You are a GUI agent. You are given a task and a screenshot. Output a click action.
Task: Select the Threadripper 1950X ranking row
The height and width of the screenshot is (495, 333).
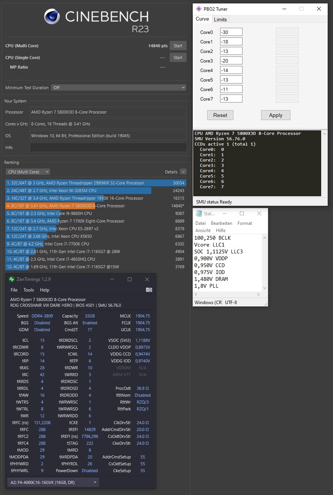[x=96, y=198]
